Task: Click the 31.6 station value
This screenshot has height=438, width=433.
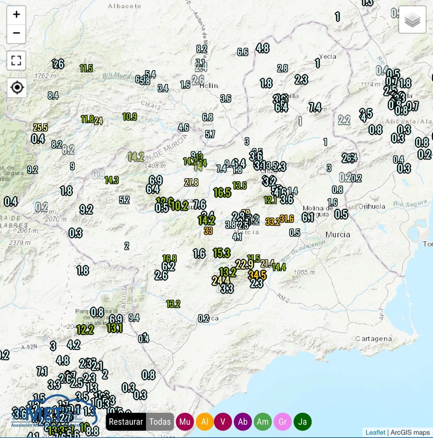Action: (287, 219)
